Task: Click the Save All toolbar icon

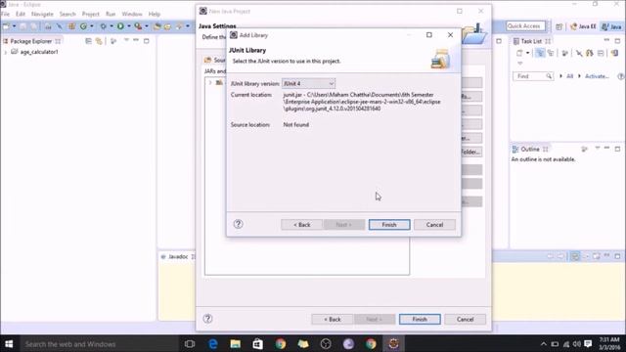Action: pyautogui.click(x=34, y=26)
